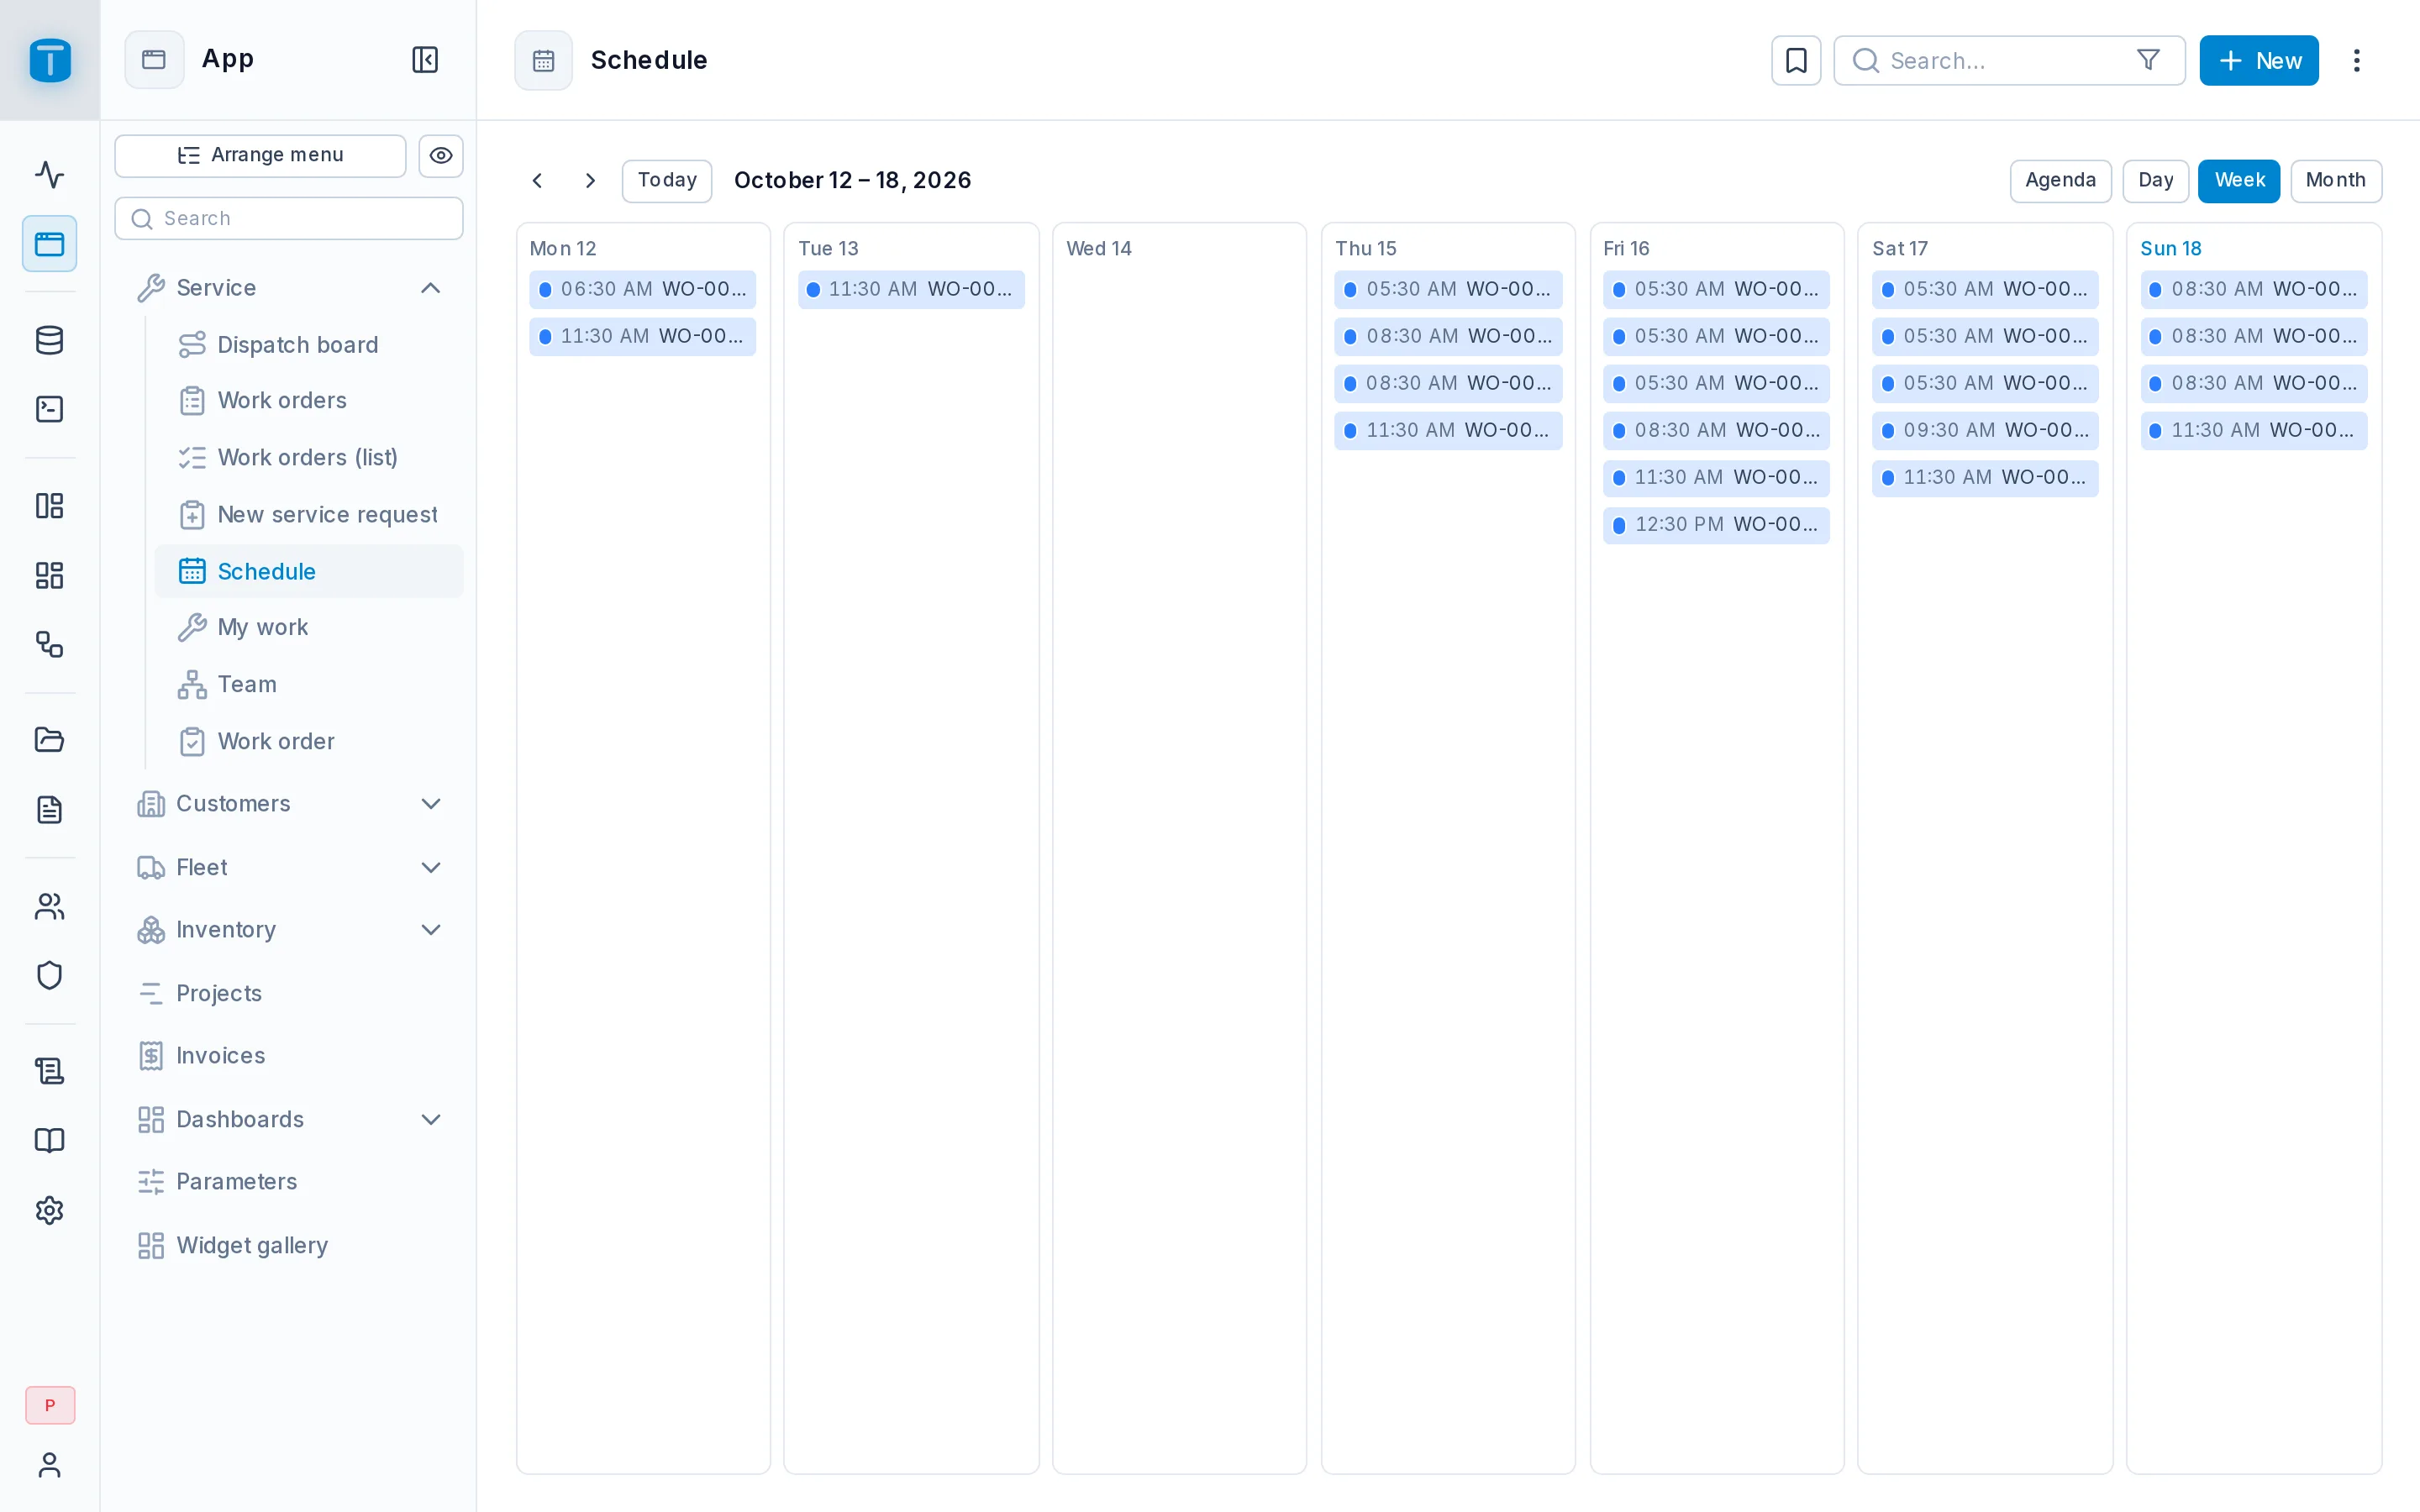This screenshot has height=1512, width=2420.
Task: Click the user profile icon at bottom left
Action: pyautogui.click(x=49, y=1465)
